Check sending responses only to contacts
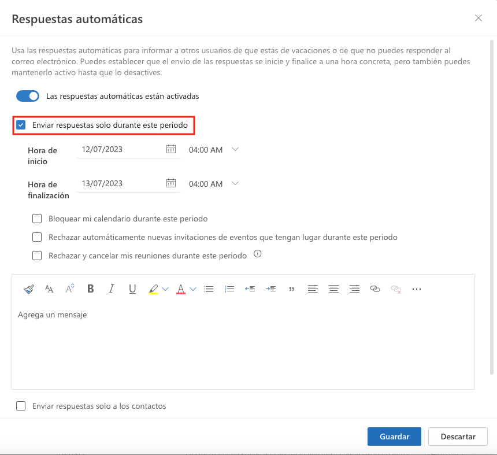The height and width of the screenshot is (455, 497). click(x=21, y=406)
